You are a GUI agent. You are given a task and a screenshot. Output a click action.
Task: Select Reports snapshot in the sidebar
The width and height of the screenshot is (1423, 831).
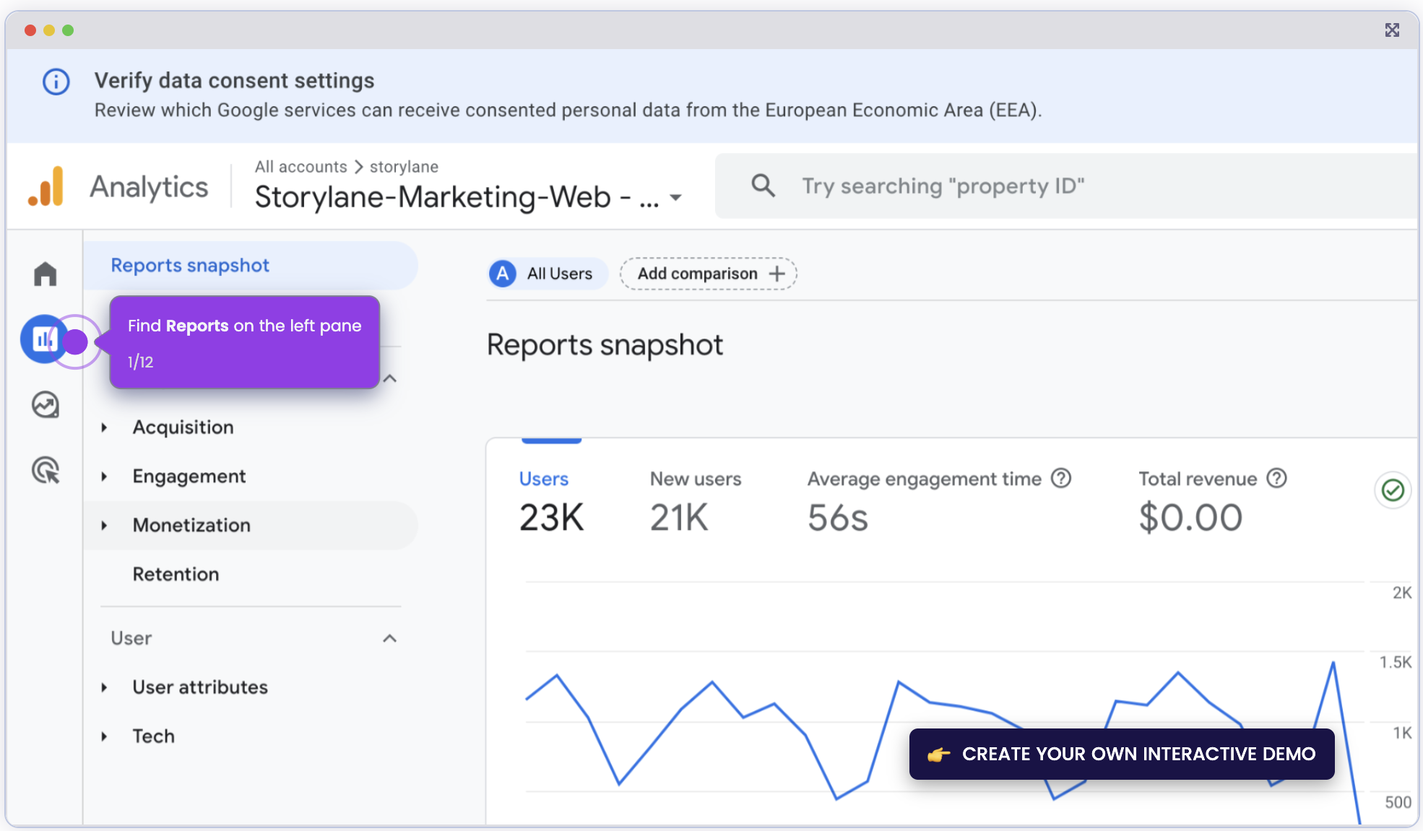[190, 265]
